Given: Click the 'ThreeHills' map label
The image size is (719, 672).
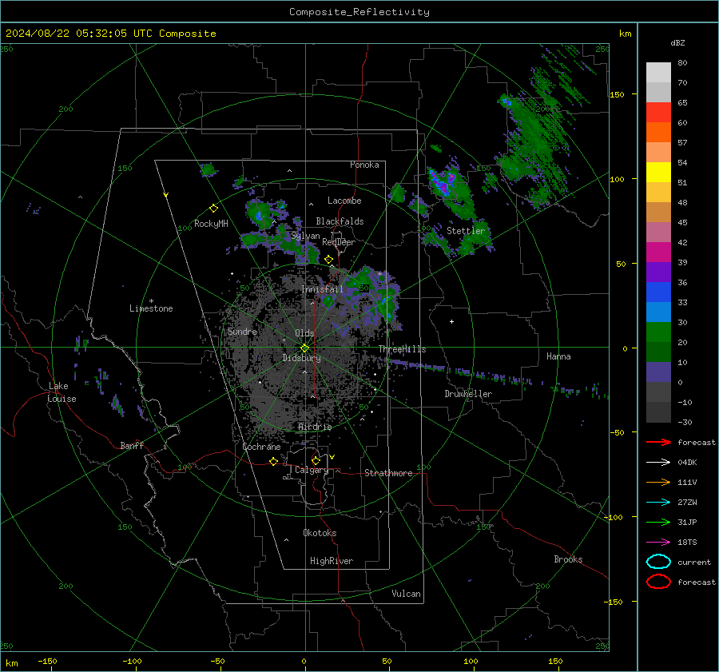Looking at the screenshot, I should pos(402,349).
